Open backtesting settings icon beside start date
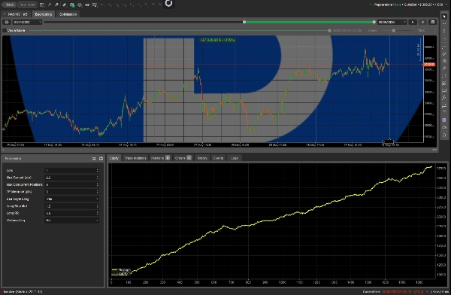 [7, 22]
